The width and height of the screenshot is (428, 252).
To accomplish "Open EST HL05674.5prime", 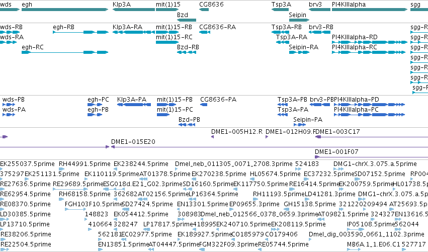I will point(275,174).
